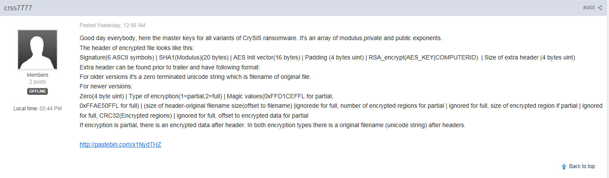The width and height of the screenshot is (609, 178).
Task: Open the crss7777 user profile name
Action: [x=18, y=8]
